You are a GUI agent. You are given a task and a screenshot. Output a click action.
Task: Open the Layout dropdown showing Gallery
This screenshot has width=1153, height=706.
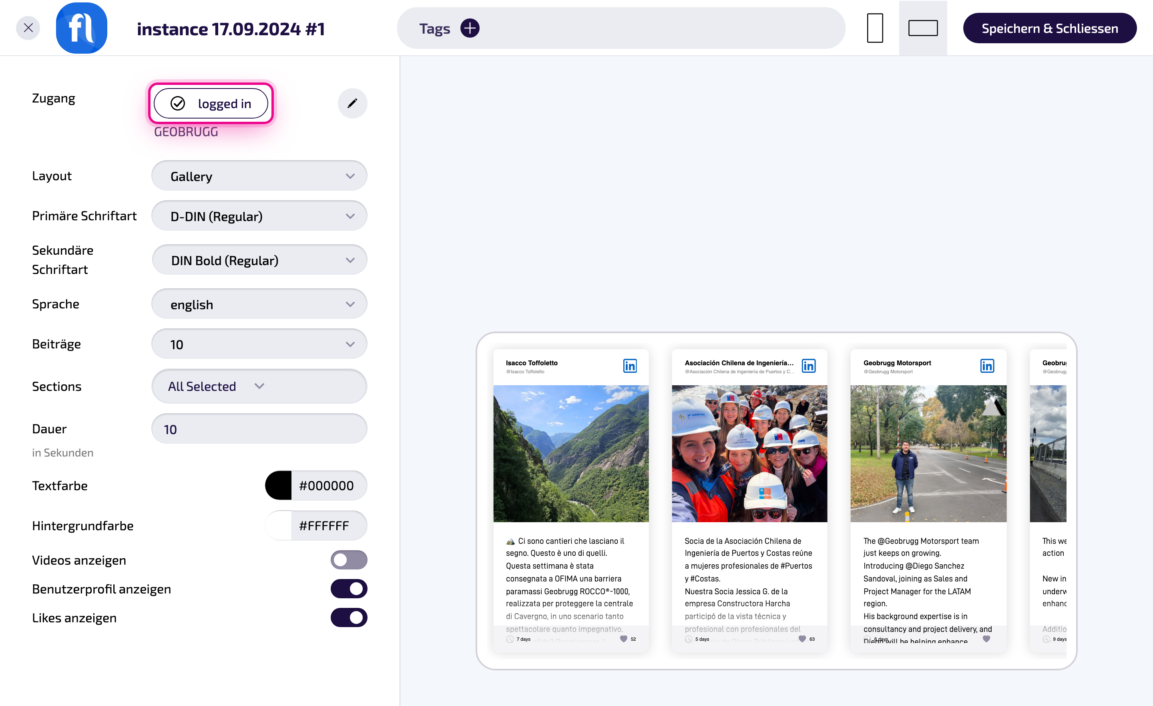[259, 176]
